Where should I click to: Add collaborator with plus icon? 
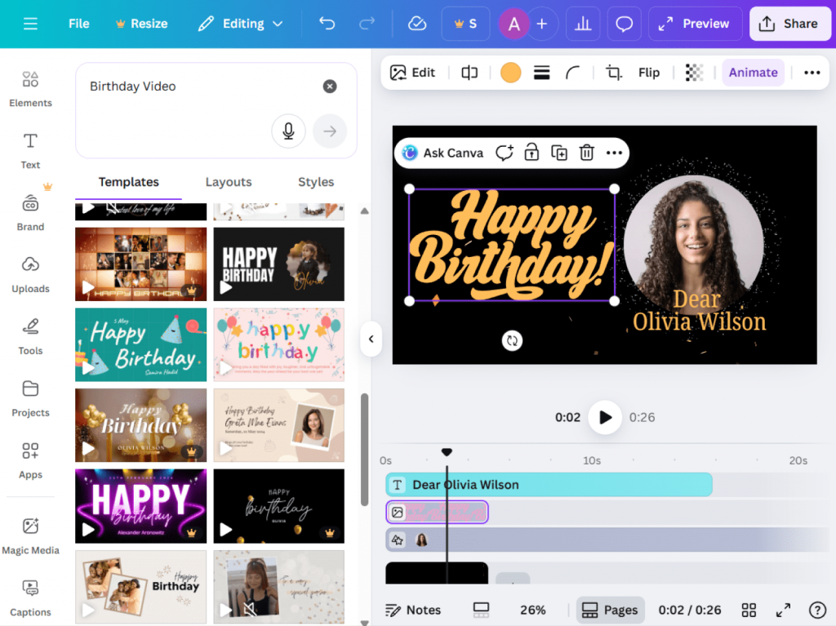coord(542,24)
